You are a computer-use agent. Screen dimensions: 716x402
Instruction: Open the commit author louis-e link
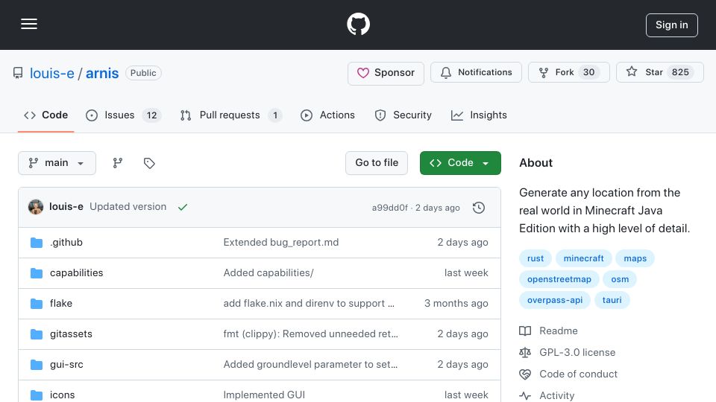click(66, 206)
